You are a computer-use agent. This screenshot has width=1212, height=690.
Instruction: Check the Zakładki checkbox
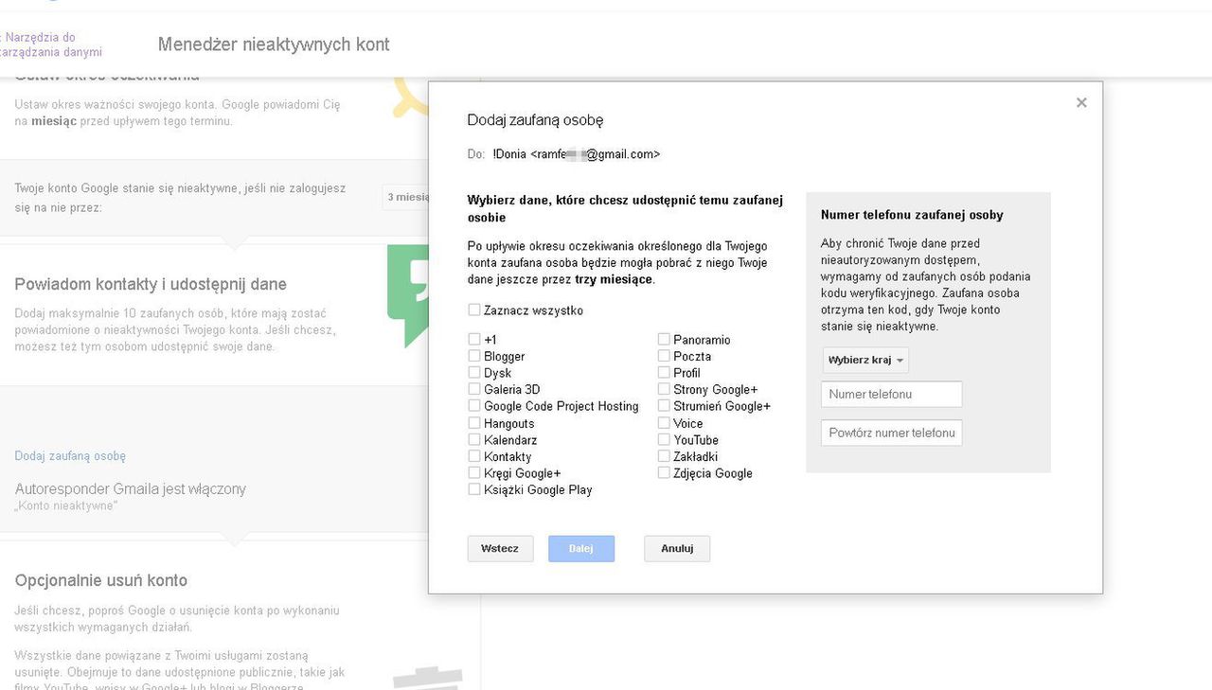664,456
